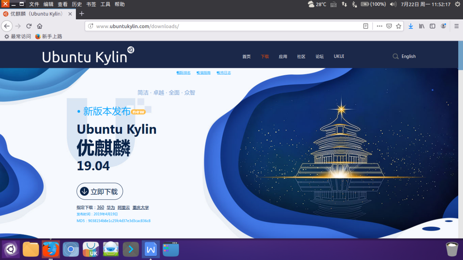This screenshot has width=463, height=260.
Task: Open the 编辑 menu
Action: coord(48,4)
